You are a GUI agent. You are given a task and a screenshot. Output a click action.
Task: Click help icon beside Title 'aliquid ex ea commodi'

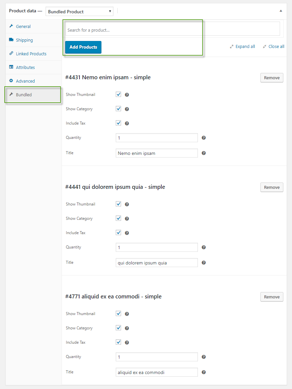[204, 372]
